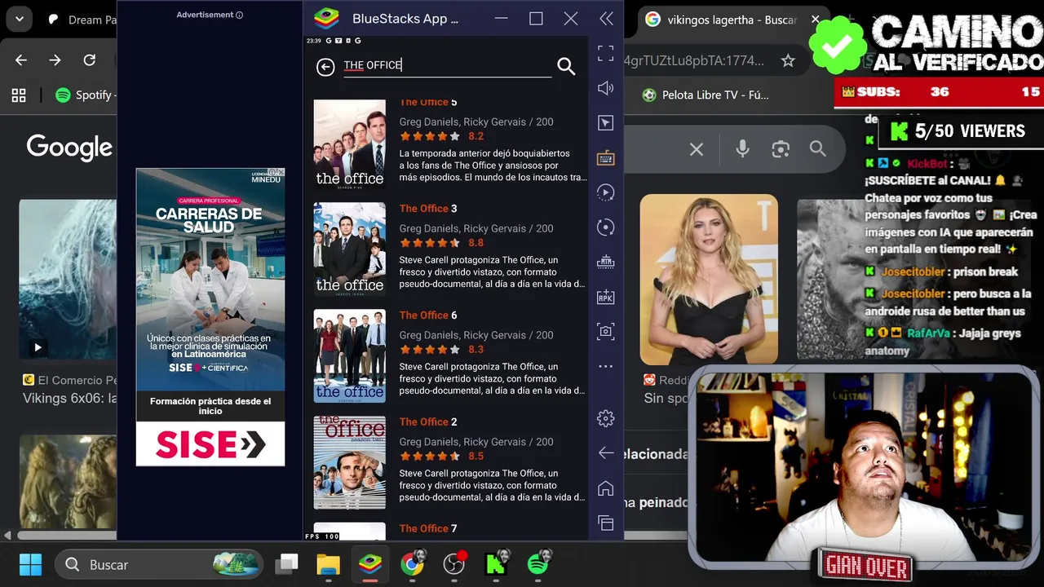Viewport: 1044px width, 587px height.
Task: Switch to the Dream Pa... Chrome tab
Action: 82,20
